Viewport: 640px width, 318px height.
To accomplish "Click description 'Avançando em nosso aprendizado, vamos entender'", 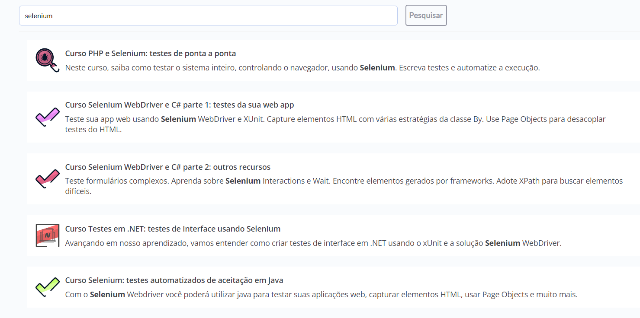I will (x=313, y=243).
